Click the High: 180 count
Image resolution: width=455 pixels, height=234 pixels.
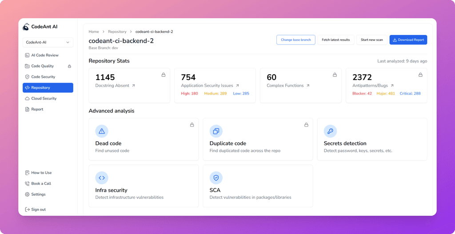[x=189, y=93]
